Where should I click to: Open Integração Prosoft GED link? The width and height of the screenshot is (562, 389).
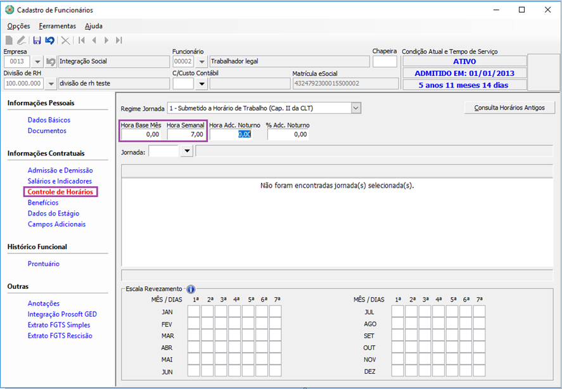click(62, 314)
